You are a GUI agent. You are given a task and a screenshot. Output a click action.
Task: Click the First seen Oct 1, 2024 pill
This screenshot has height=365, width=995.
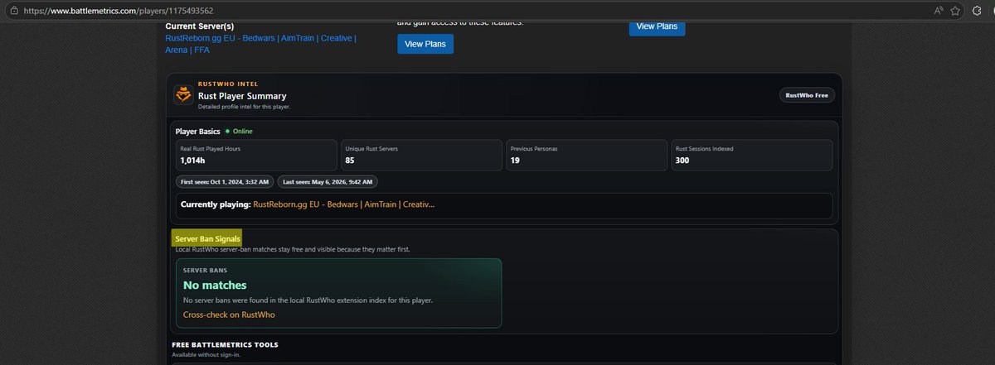(225, 181)
